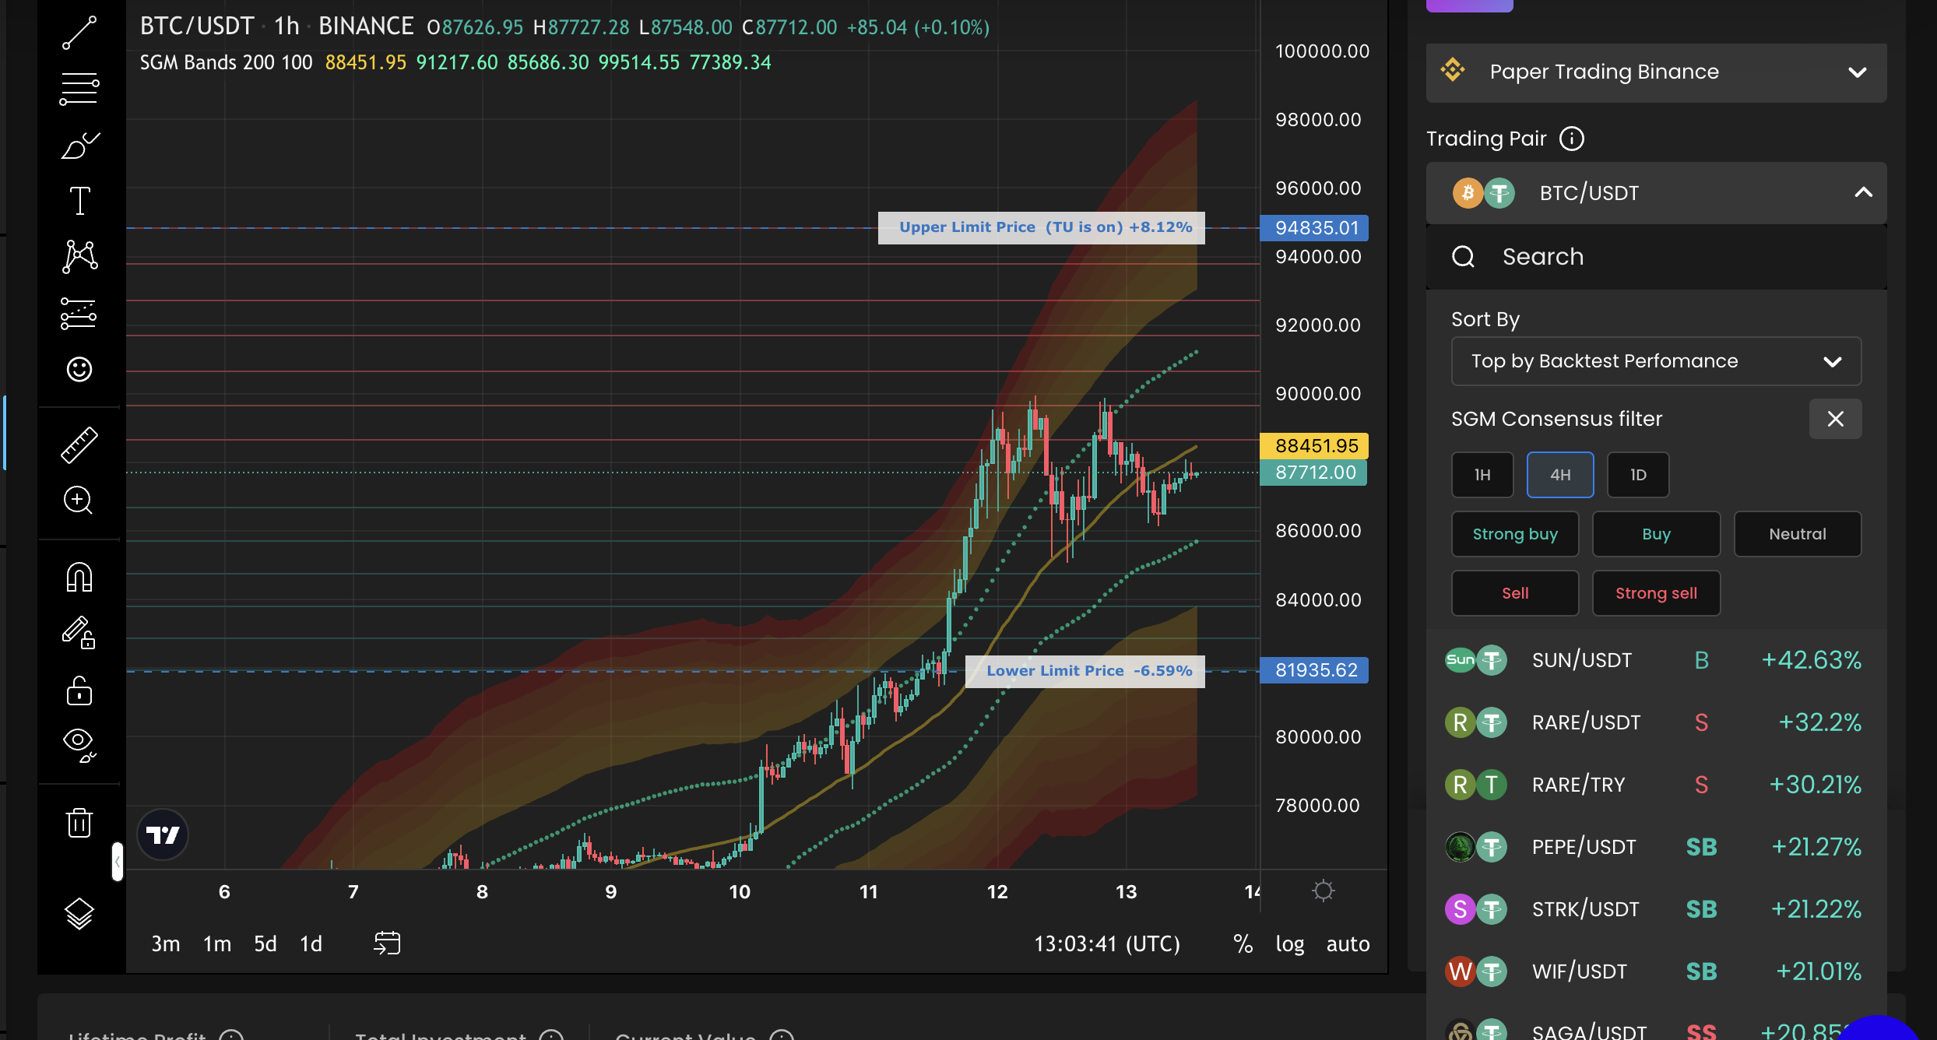Viewport: 1937px width, 1040px height.
Task: Close the SGM Consensus filter
Action: [1835, 419]
